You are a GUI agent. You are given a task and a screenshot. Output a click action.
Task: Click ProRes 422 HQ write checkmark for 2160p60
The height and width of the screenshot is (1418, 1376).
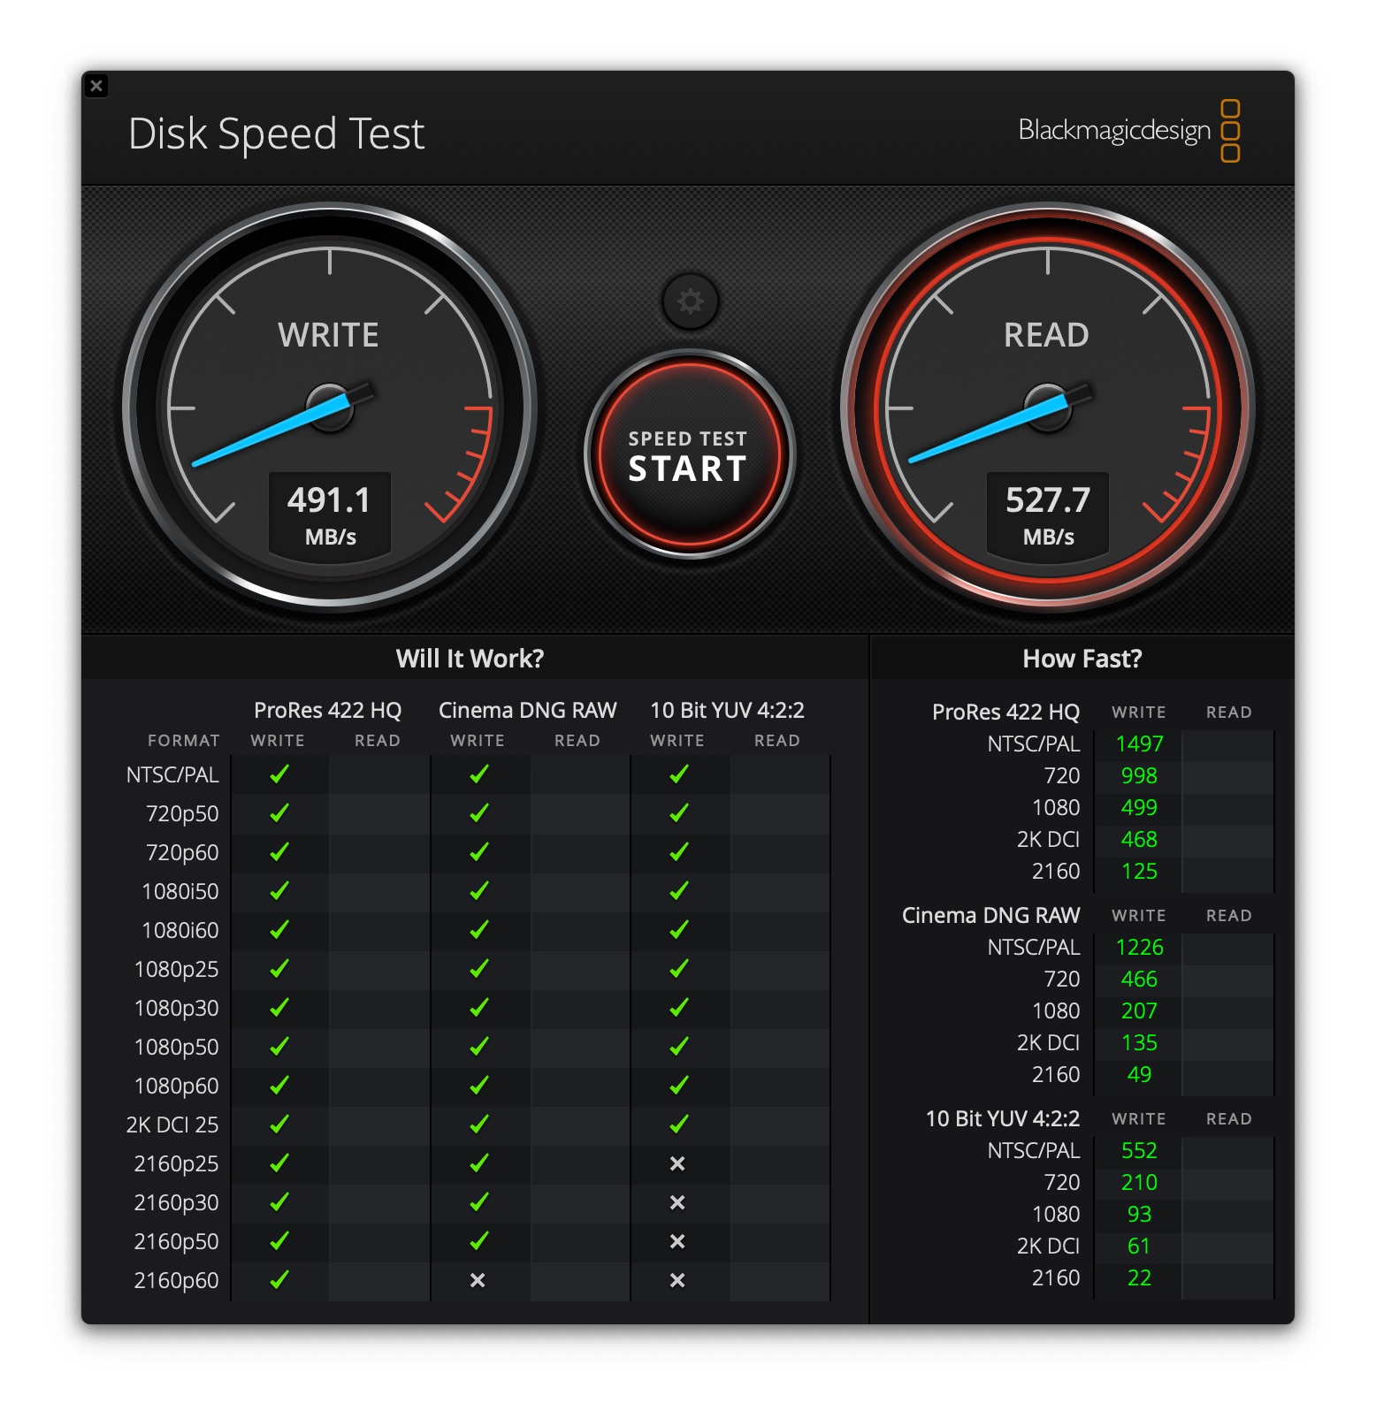click(x=279, y=1280)
